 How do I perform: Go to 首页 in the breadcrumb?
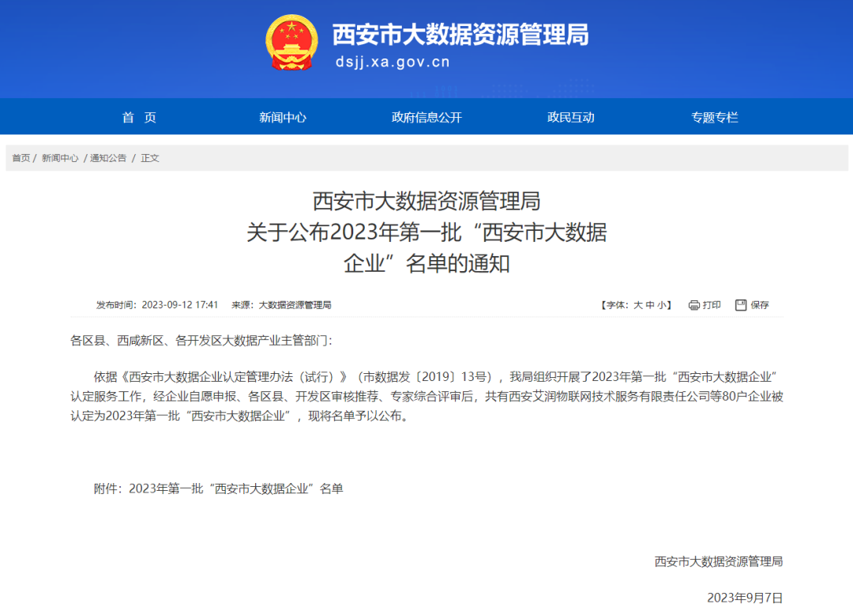pos(21,158)
